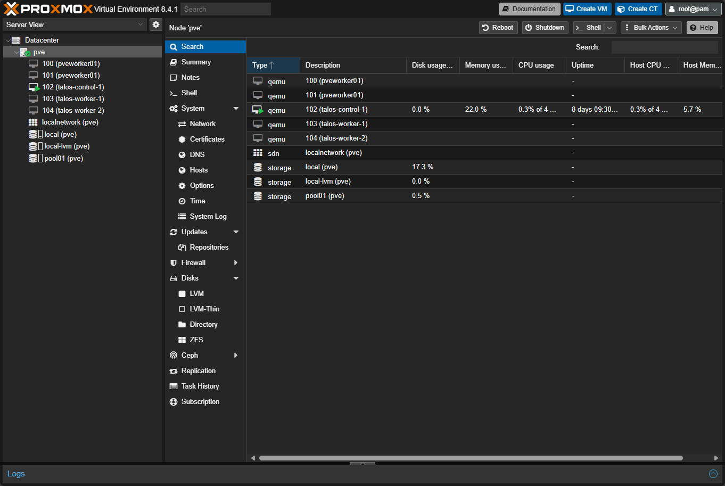Click the localnetwork SDN grid icon in tree
The width and height of the screenshot is (725, 486).
(33, 122)
